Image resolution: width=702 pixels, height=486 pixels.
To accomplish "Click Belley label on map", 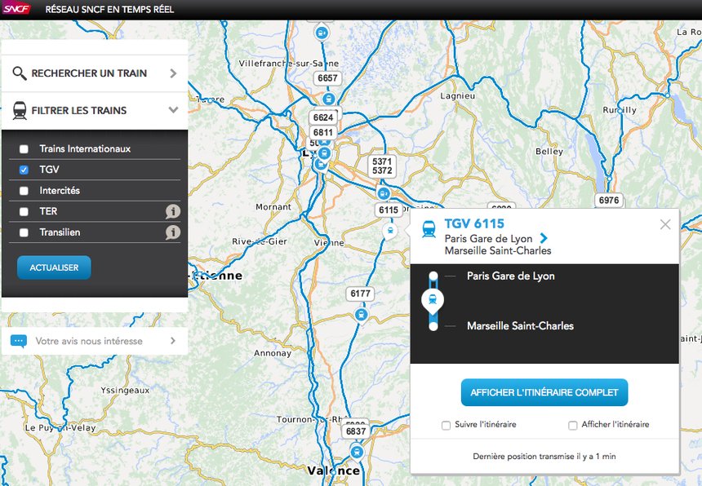I will click(549, 152).
